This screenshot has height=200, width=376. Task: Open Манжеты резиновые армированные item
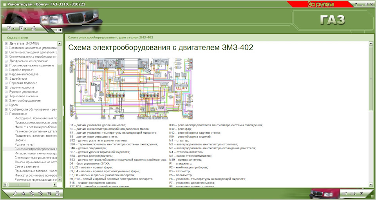click(36, 175)
